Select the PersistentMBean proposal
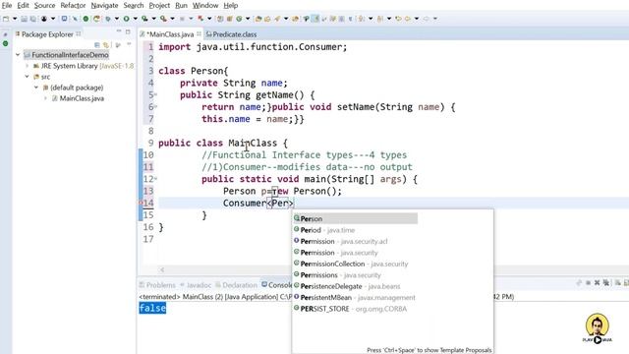 click(356, 297)
